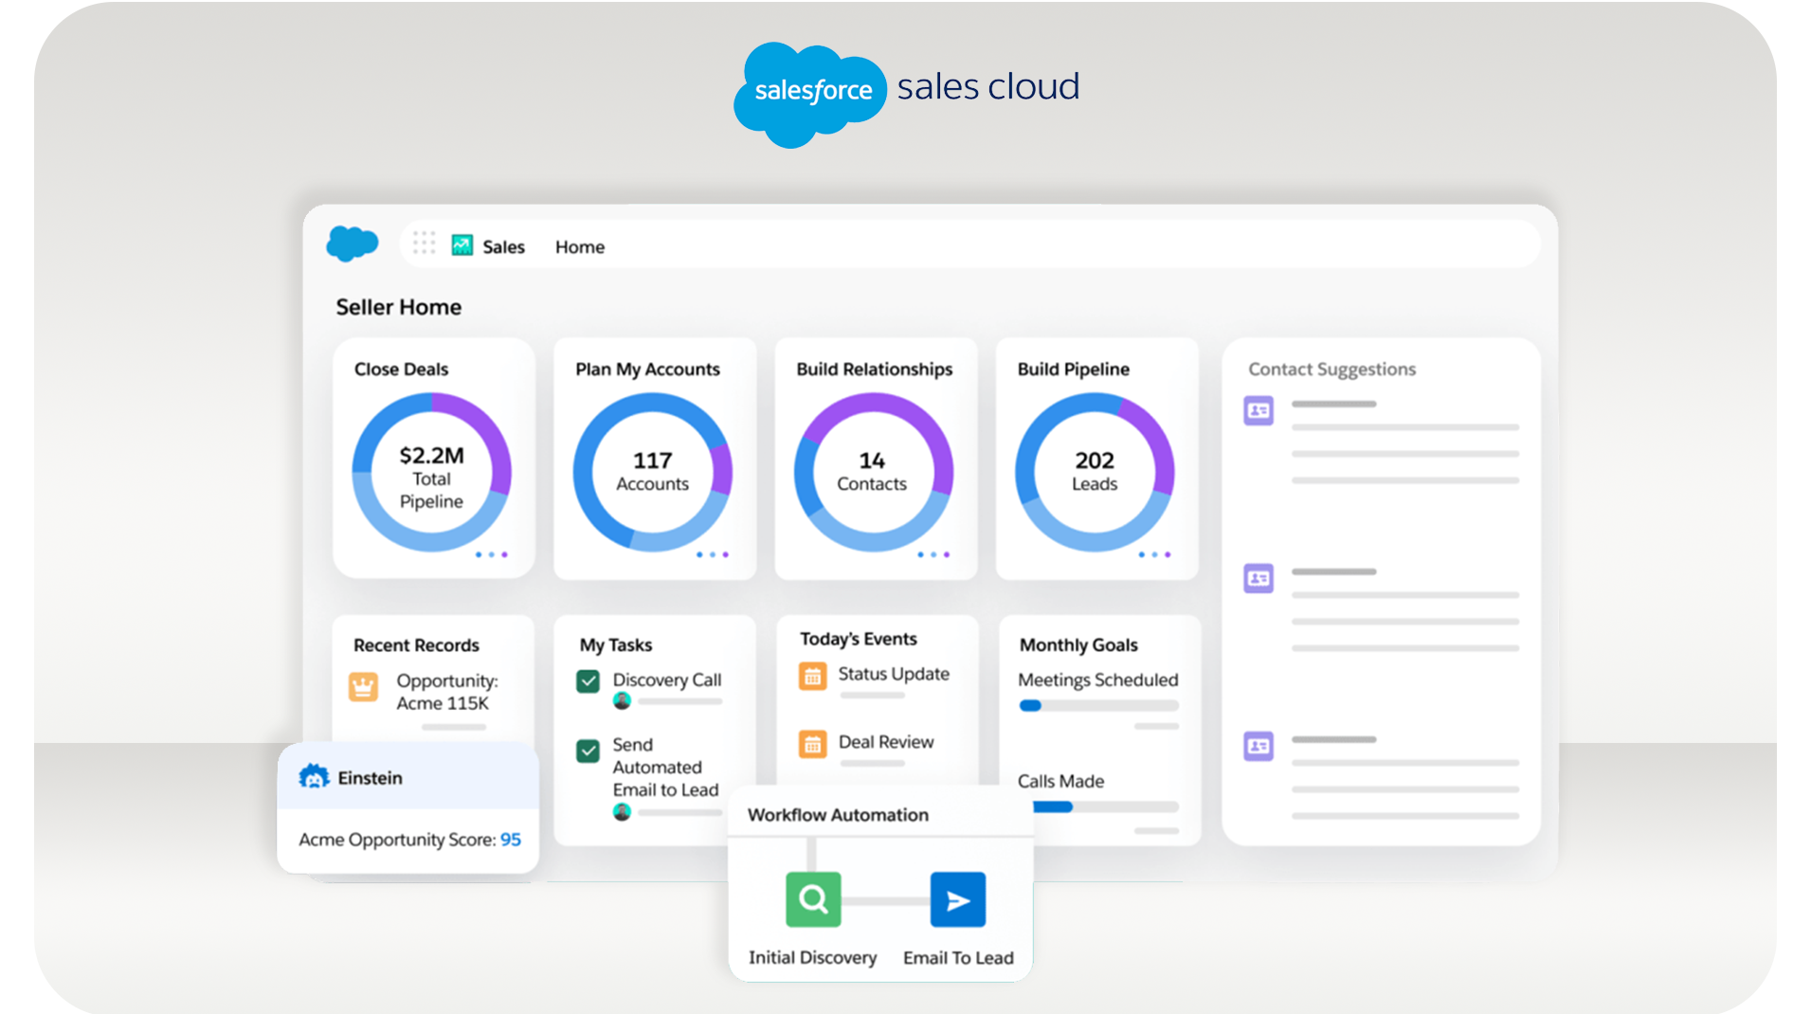Click the Salesforce Sales Cloud logo at top
The width and height of the screenshot is (1811, 1014).
[907, 93]
